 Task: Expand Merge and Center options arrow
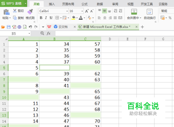(141, 18)
